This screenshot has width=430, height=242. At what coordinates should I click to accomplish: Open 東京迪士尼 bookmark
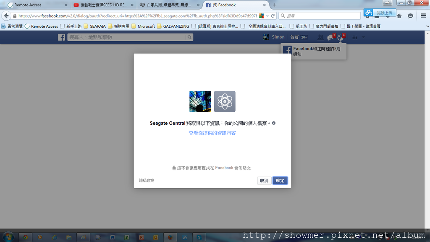215,26
